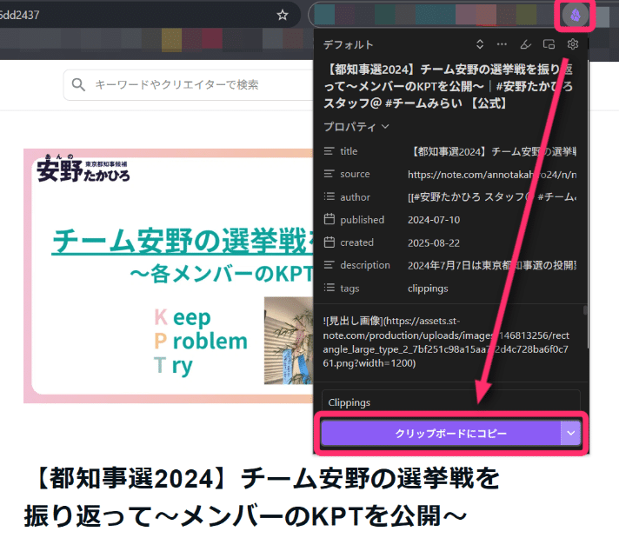This screenshot has height=538, width=619.
Task: Click the created calendar icon
Action: [x=329, y=242]
